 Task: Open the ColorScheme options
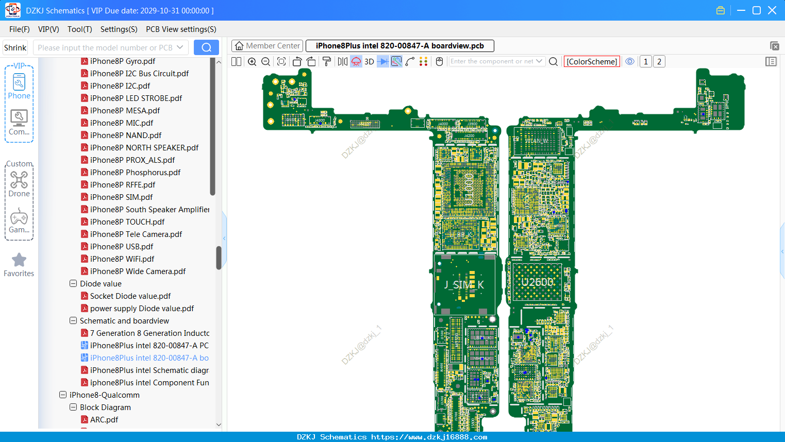pos(592,62)
